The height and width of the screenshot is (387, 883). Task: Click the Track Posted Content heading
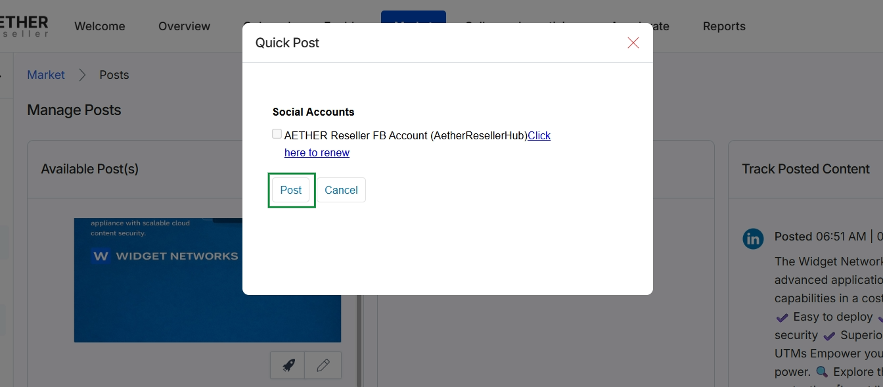805,169
